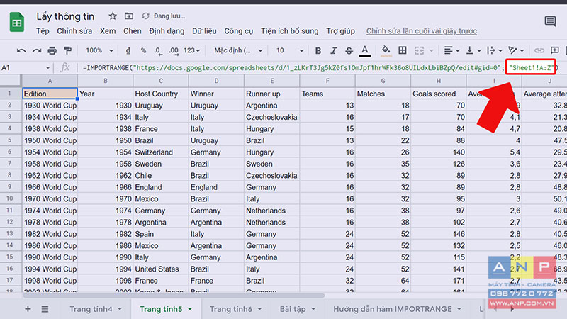567x319 pixels.
Task: Select the Paint format roller icon
Action: click(x=67, y=50)
